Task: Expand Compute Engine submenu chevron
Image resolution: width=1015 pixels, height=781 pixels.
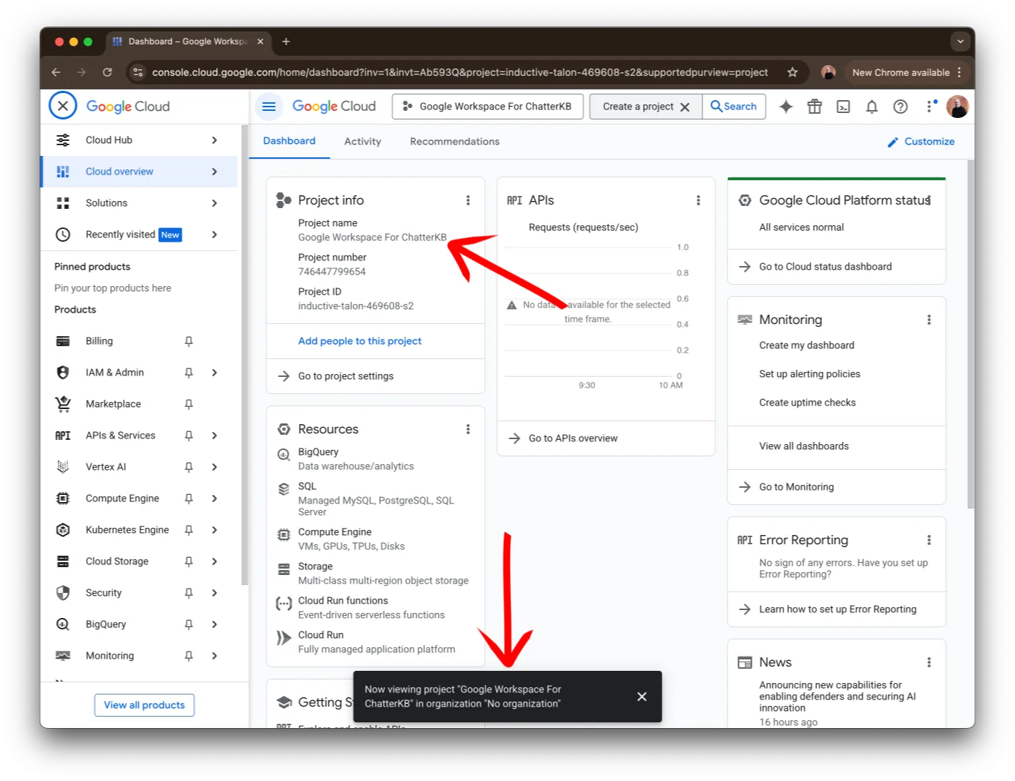Action: [x=215, y=498]
